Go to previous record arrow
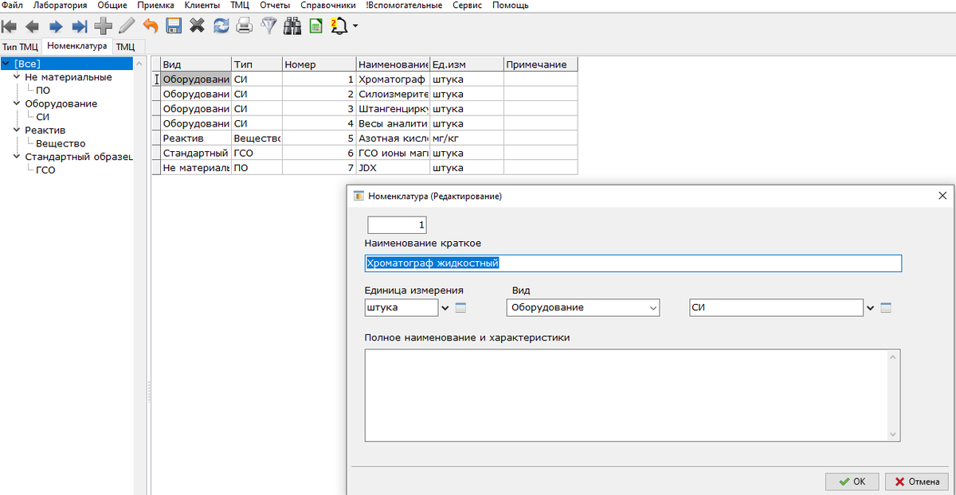 (33, 26)
